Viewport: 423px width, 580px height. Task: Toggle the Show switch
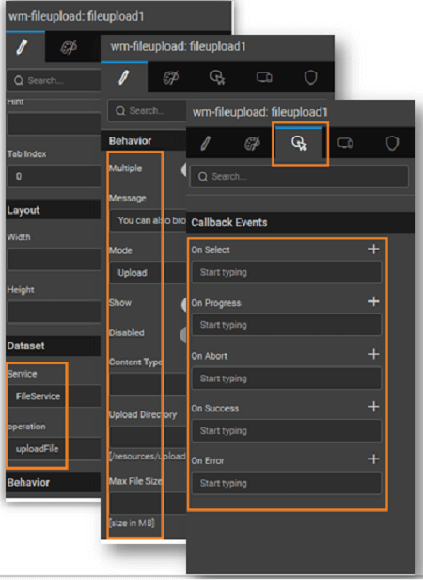coord(183,304)
